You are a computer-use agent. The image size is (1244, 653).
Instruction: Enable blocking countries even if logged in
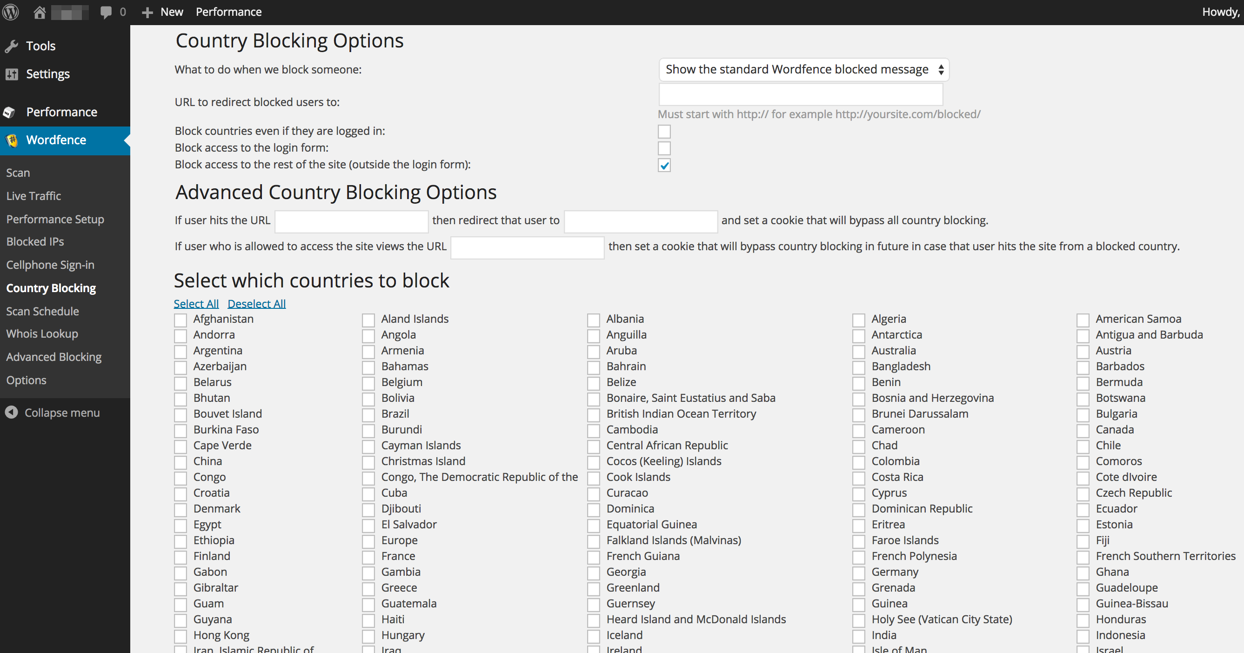point(664,131)
